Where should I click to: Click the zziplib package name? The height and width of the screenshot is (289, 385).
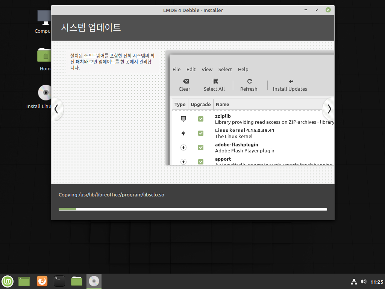(223, 116)
